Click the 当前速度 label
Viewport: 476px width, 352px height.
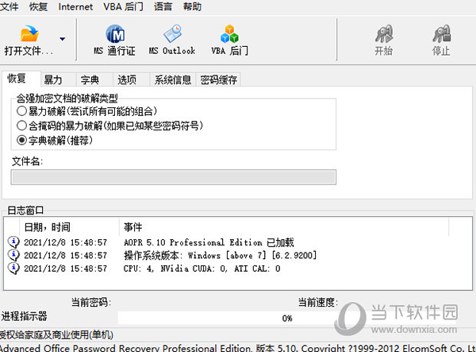click(x=318, y=302)
